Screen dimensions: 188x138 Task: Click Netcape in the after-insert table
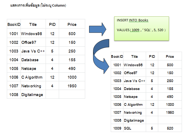tap(131, 97)
